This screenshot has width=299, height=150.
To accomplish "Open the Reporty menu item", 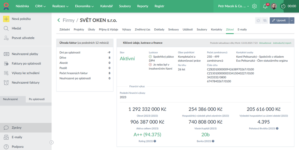I will 143,6.
